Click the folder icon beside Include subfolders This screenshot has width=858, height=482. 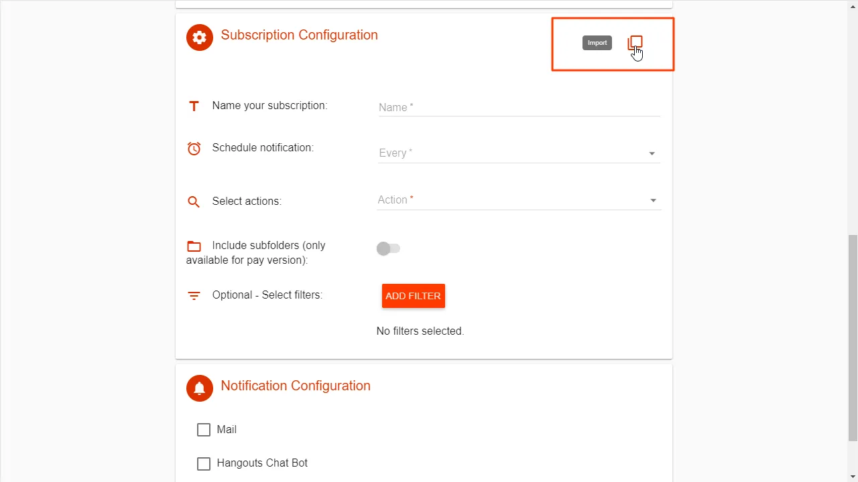[194, 246]
